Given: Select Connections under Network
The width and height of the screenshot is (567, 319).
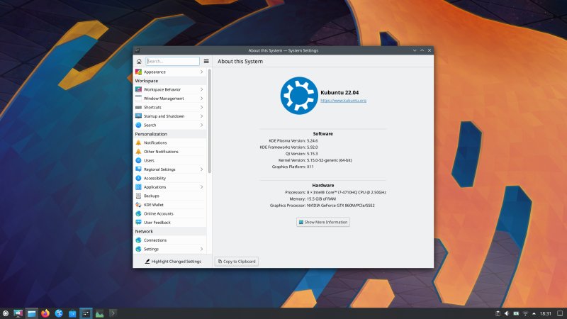Looking at the screenshot, I should click(155, 240).
